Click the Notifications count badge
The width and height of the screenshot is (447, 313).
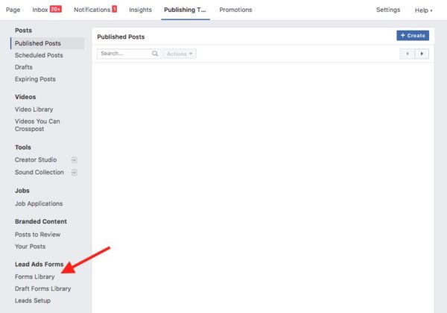tap(114, 9)
